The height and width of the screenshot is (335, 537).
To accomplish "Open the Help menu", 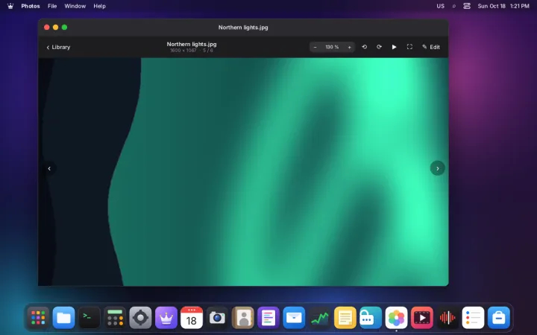I will [100, 6].
